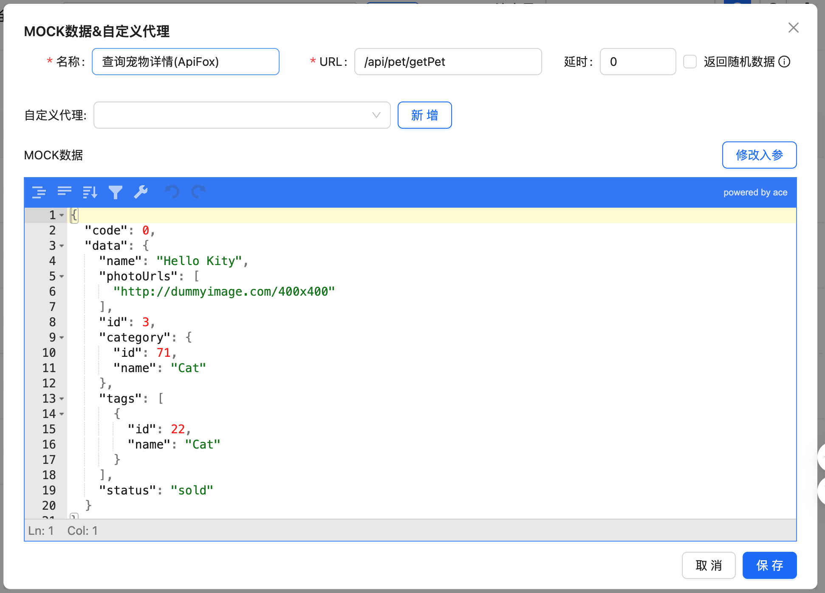The image size is (825, 593).
Task: Click the undo arrow in editor toolbar
Action: [172, 192]
